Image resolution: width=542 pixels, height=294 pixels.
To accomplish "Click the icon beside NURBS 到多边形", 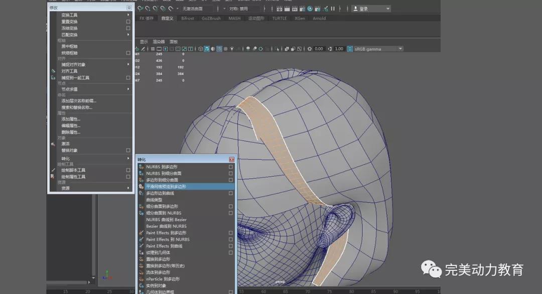I will click(x=142, y=167).
